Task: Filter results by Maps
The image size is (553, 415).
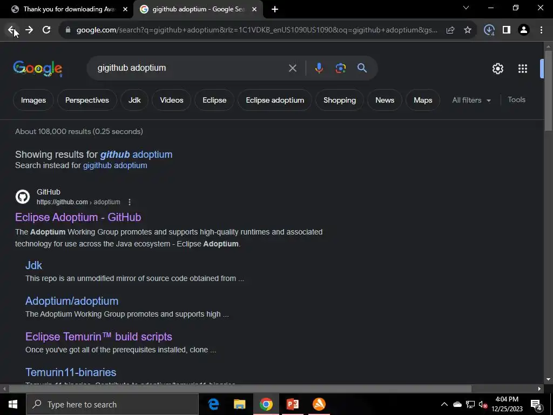Action: pyautogui.click(x=423, y=100)
